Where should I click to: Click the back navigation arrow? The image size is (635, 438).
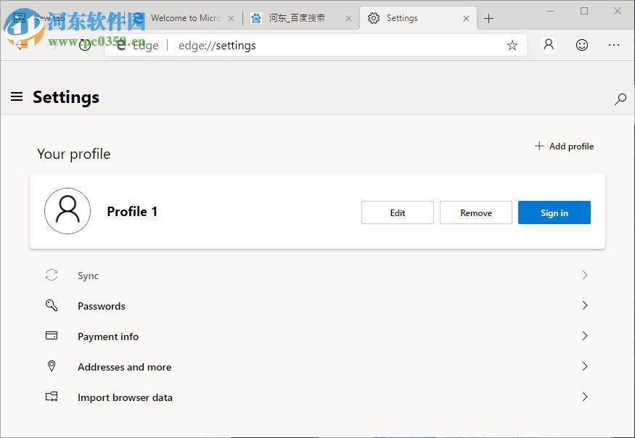point(20,45)
